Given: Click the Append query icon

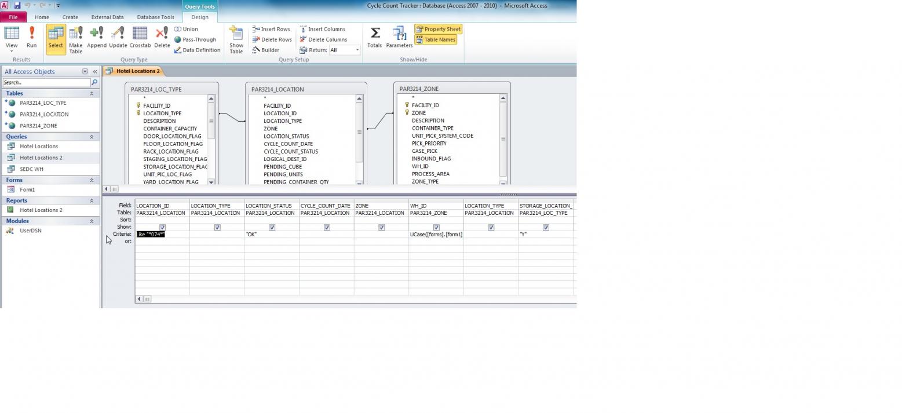Looking at the screenshot, I should coord(97,37).
